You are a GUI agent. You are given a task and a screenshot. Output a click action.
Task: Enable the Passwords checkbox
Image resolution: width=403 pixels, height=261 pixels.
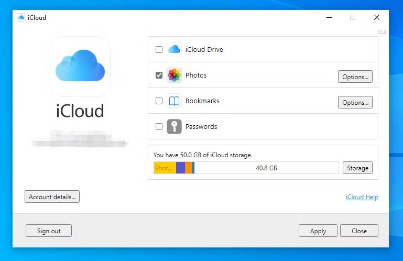[x=159, y=126]
